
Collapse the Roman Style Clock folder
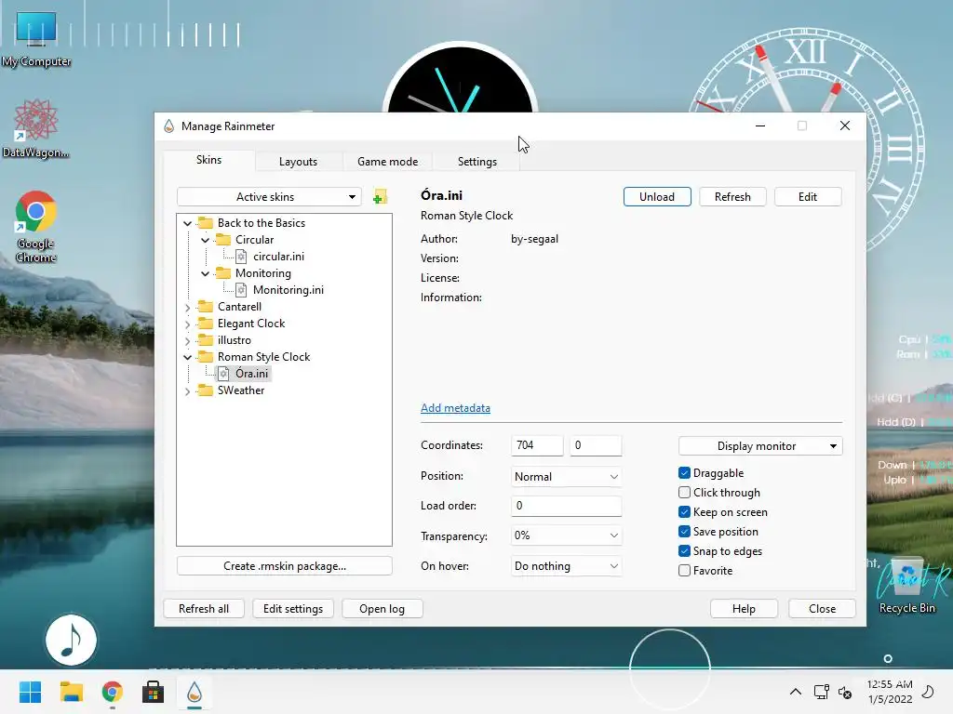187,357
